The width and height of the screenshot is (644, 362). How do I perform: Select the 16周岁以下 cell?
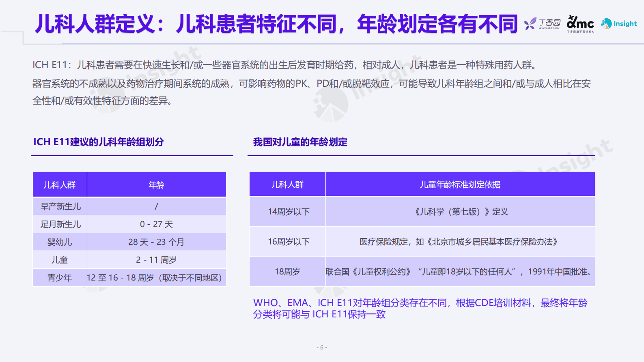[287, 242]
